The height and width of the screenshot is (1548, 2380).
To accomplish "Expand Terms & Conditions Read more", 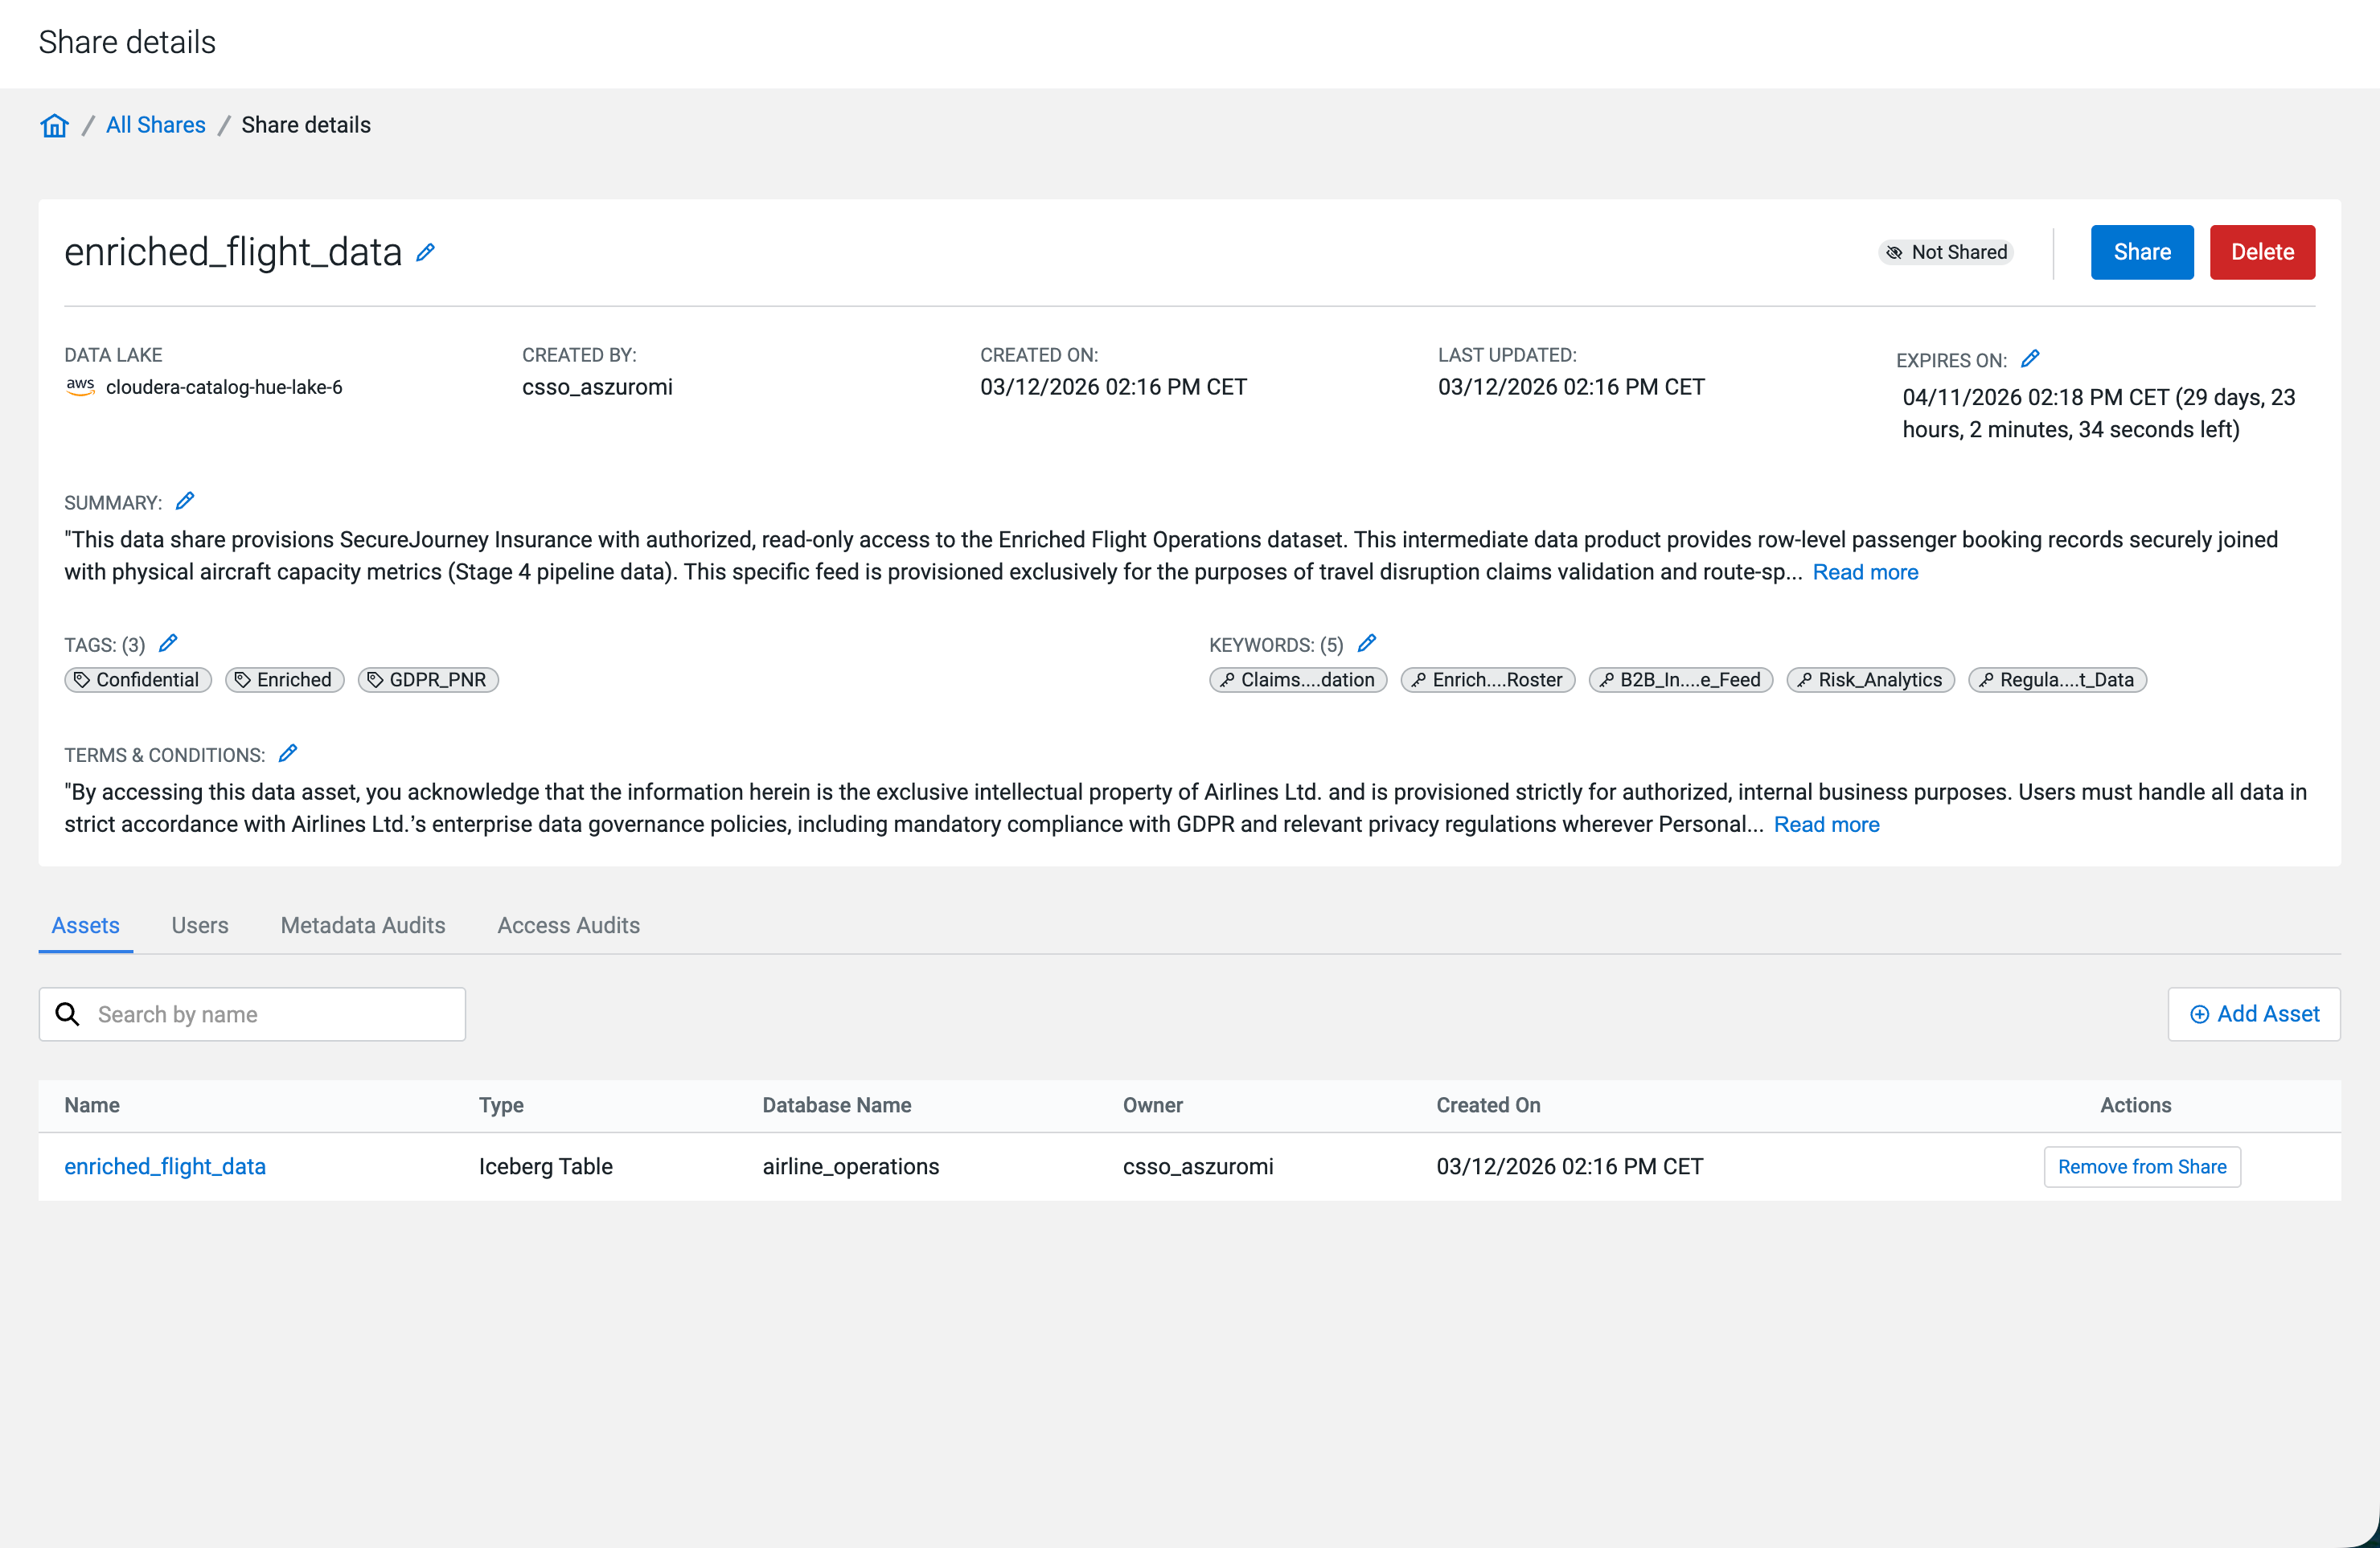I will point(1826,825).
